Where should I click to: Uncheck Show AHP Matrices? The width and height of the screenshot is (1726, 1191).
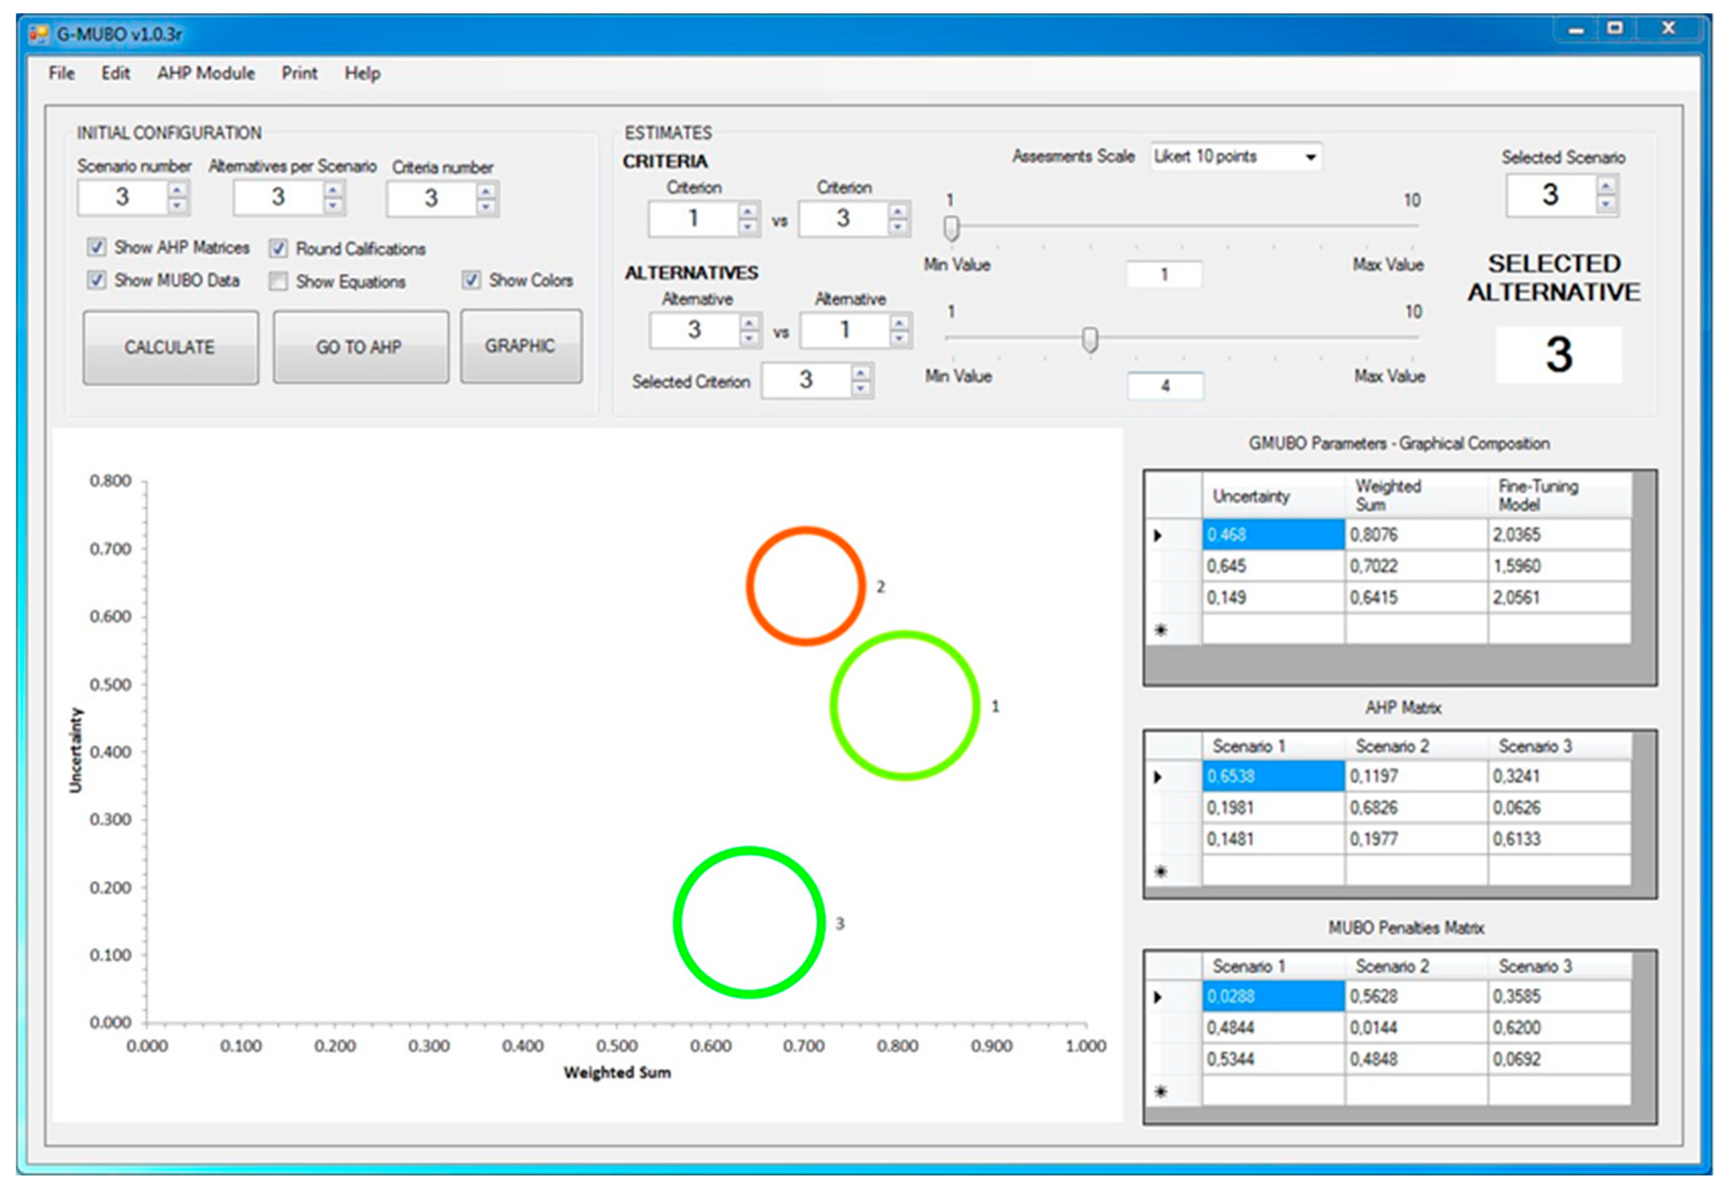coord(96,247)
